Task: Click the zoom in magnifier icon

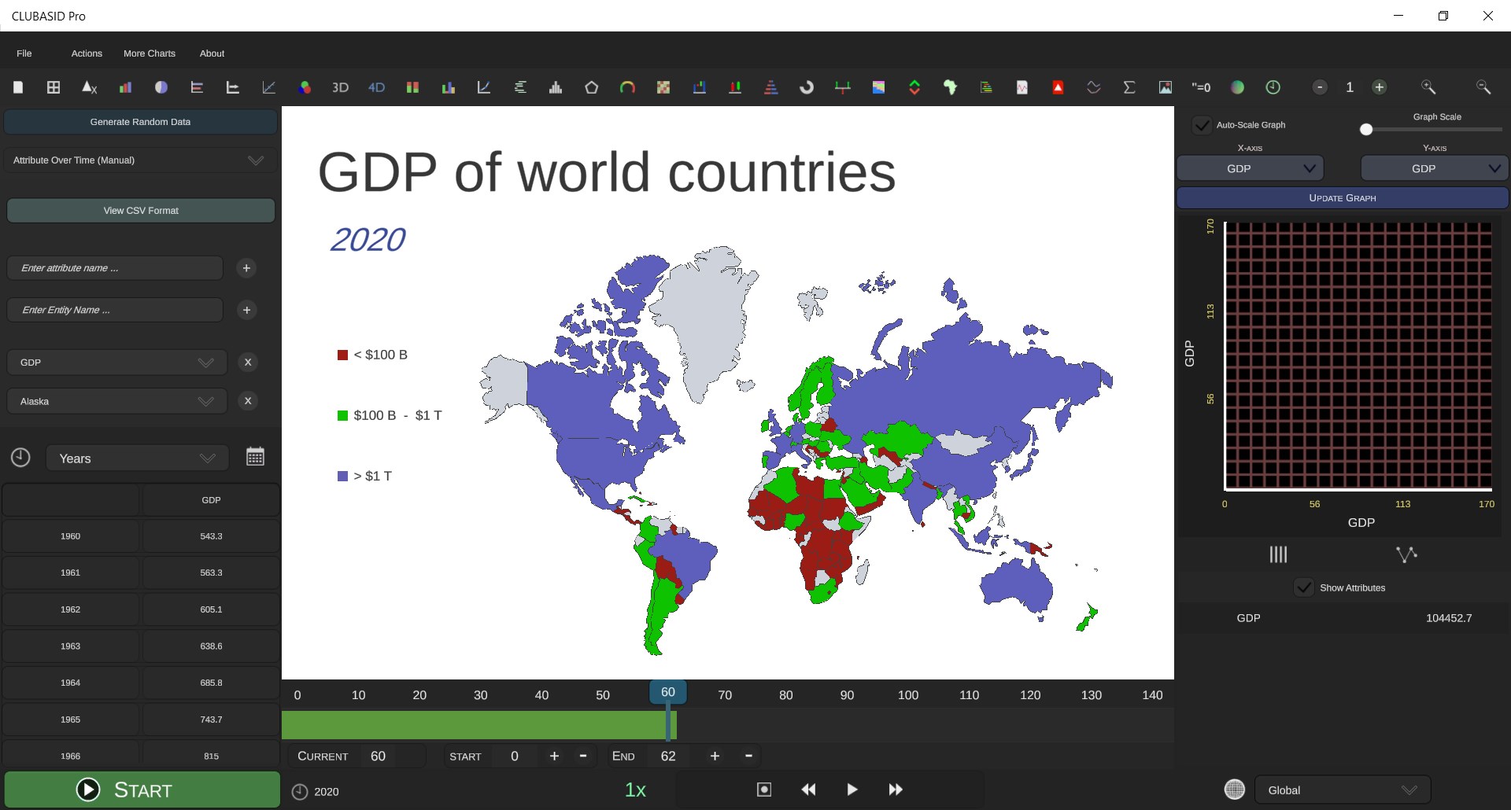Action: click(1428, 87)
